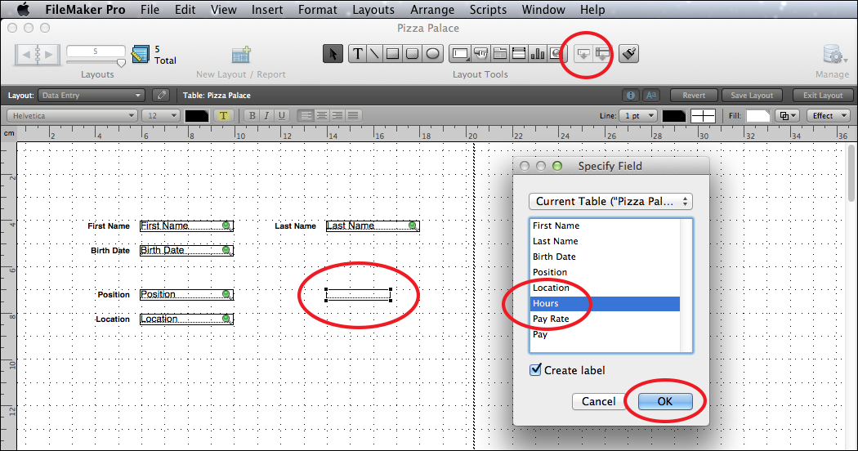This screenshot has width=858, height=451.
Task: Click the line borders selector box
Action: (x=703, y=115)
